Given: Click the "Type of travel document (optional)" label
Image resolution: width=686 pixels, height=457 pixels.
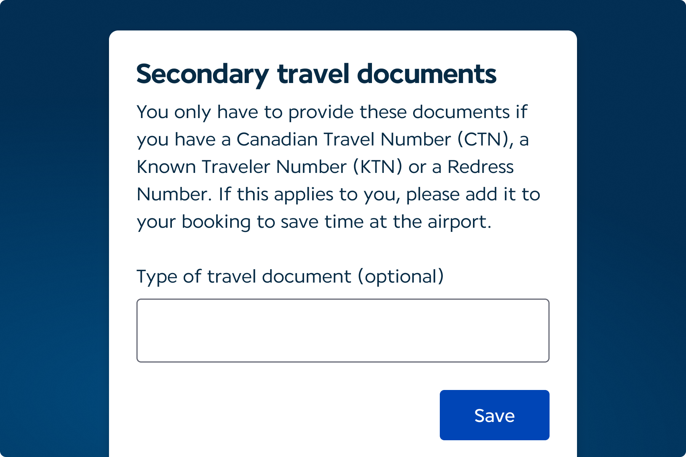Looking at the screenshot, I should pyautogui.click(x=290, y=276).
